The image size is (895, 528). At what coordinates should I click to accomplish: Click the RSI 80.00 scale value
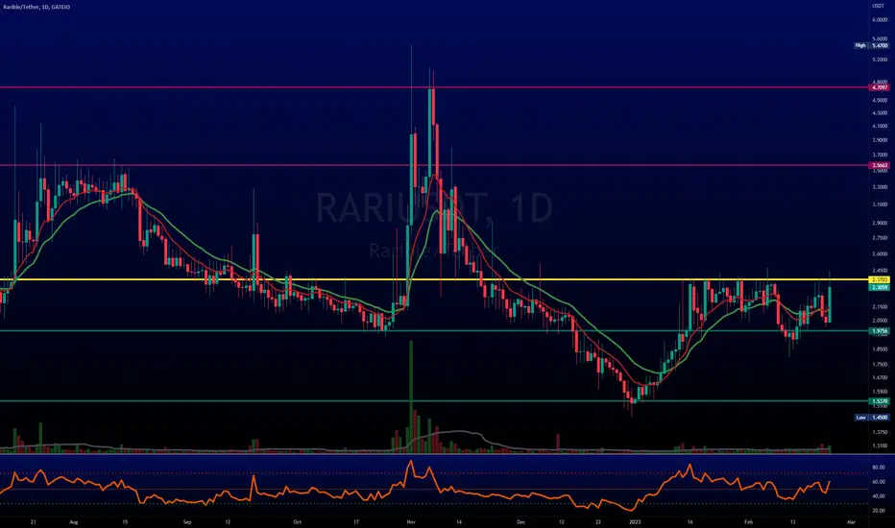click(879, 467)
